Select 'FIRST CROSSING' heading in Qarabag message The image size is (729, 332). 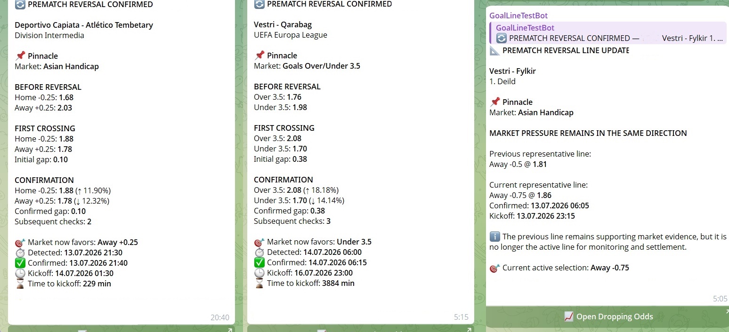(284, 128)
